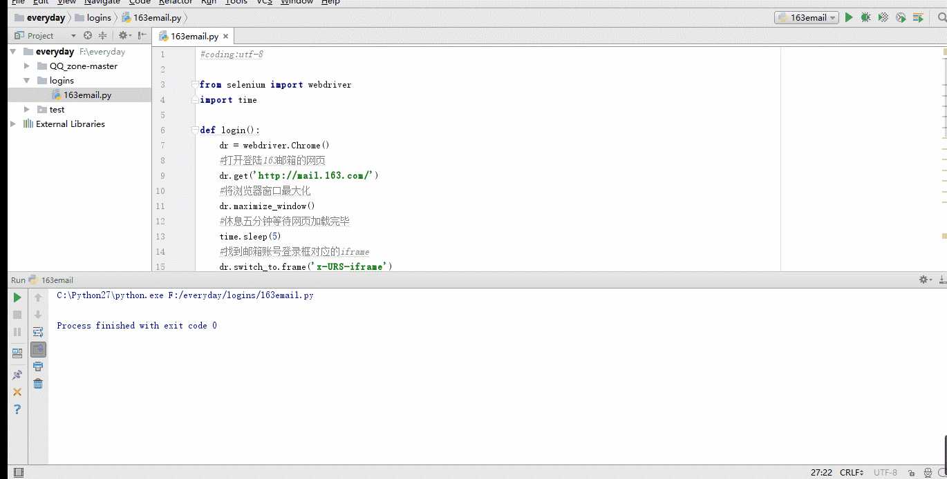The width and height of the screenshot is (947, 479).
Task: Select the 163email tab in Run panel
Action: coord(50,280)
